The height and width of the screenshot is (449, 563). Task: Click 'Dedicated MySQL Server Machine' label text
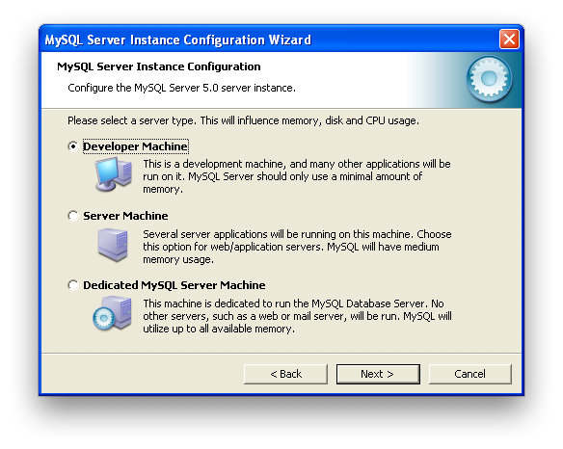174,285
